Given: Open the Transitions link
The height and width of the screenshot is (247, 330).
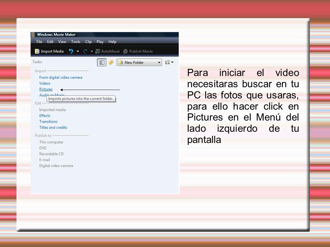Looking at the screenshot, I should pyautogui.click(x=48, y=121).
